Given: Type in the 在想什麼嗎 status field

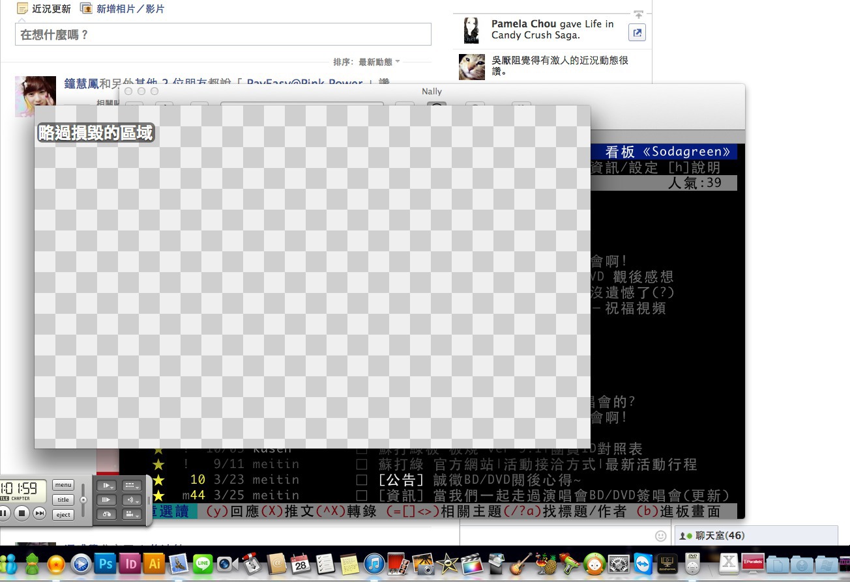Looking at the screenshot, I should tap(223, 35).
